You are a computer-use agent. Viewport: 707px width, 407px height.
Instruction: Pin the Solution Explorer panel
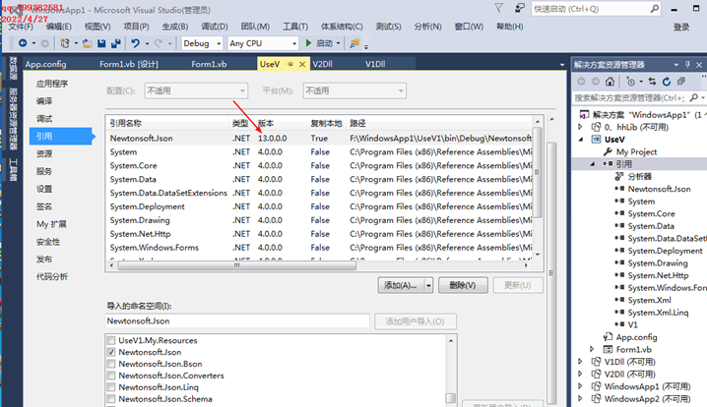point(687,65)
